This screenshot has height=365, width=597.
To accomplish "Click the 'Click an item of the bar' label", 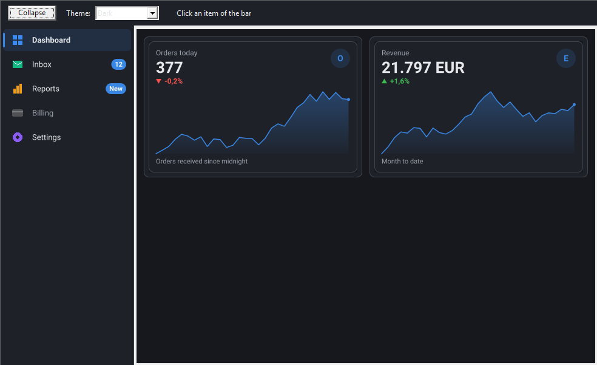I will (x=214, y=13).
